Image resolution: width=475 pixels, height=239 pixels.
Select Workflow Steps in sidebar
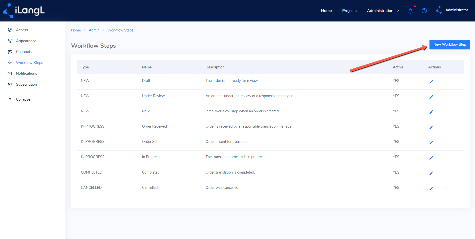click(x=30, y=63)
